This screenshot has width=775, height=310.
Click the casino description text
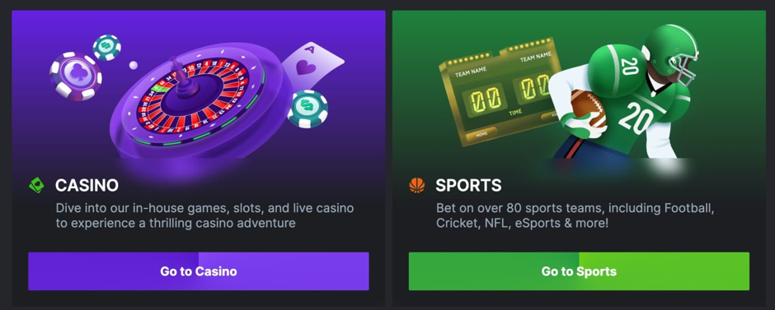[x=204, y=215]
